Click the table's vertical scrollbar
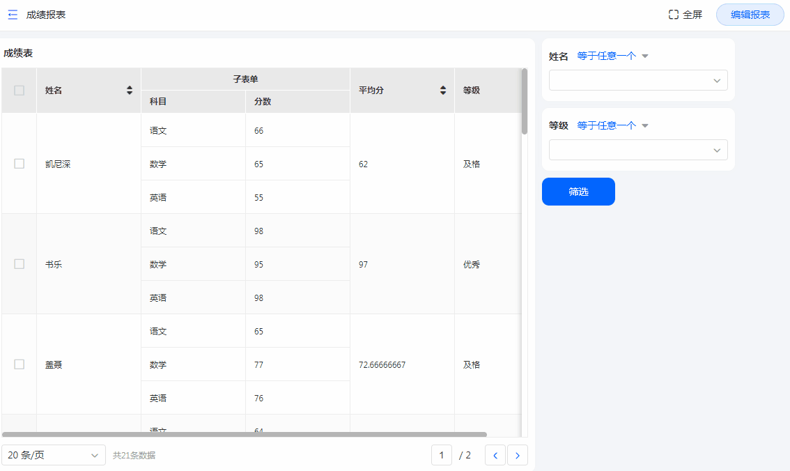790x471 pixels. [x=525, y=101]
